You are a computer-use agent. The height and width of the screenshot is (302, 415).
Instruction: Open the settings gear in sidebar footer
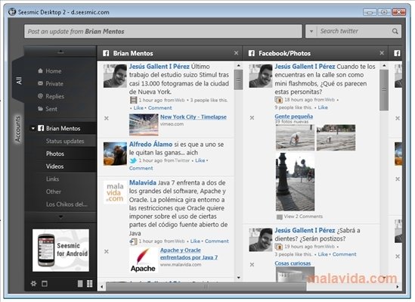tap(33, 284)
